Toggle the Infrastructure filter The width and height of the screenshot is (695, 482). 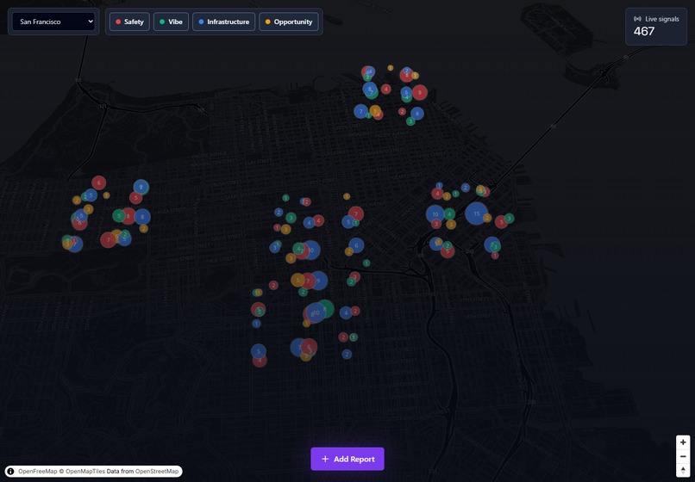[224, 22]
